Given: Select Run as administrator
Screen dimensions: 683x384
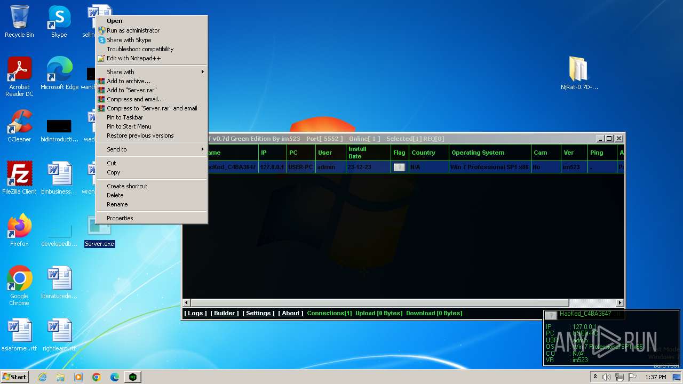Looking at the screenshot, I should (152, 30).
